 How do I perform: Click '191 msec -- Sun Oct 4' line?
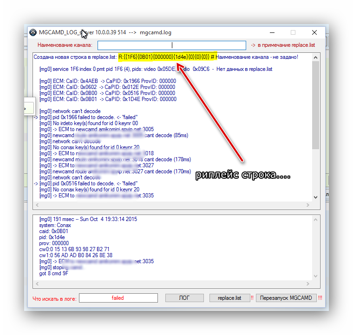pyautogui.click(x=88, y=219)
